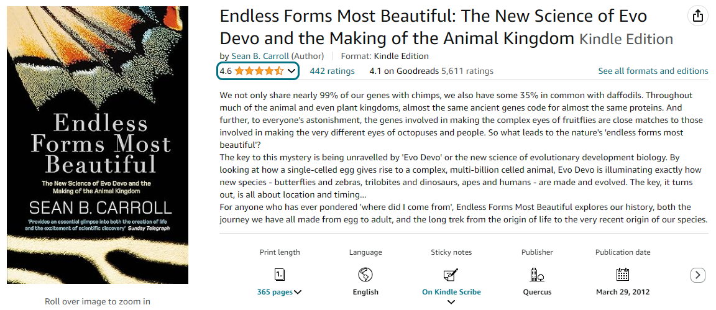Open the 442 ratings link
Image resolution: width=716 pixels, height=310 pixels.
click(x=332, y=71)
